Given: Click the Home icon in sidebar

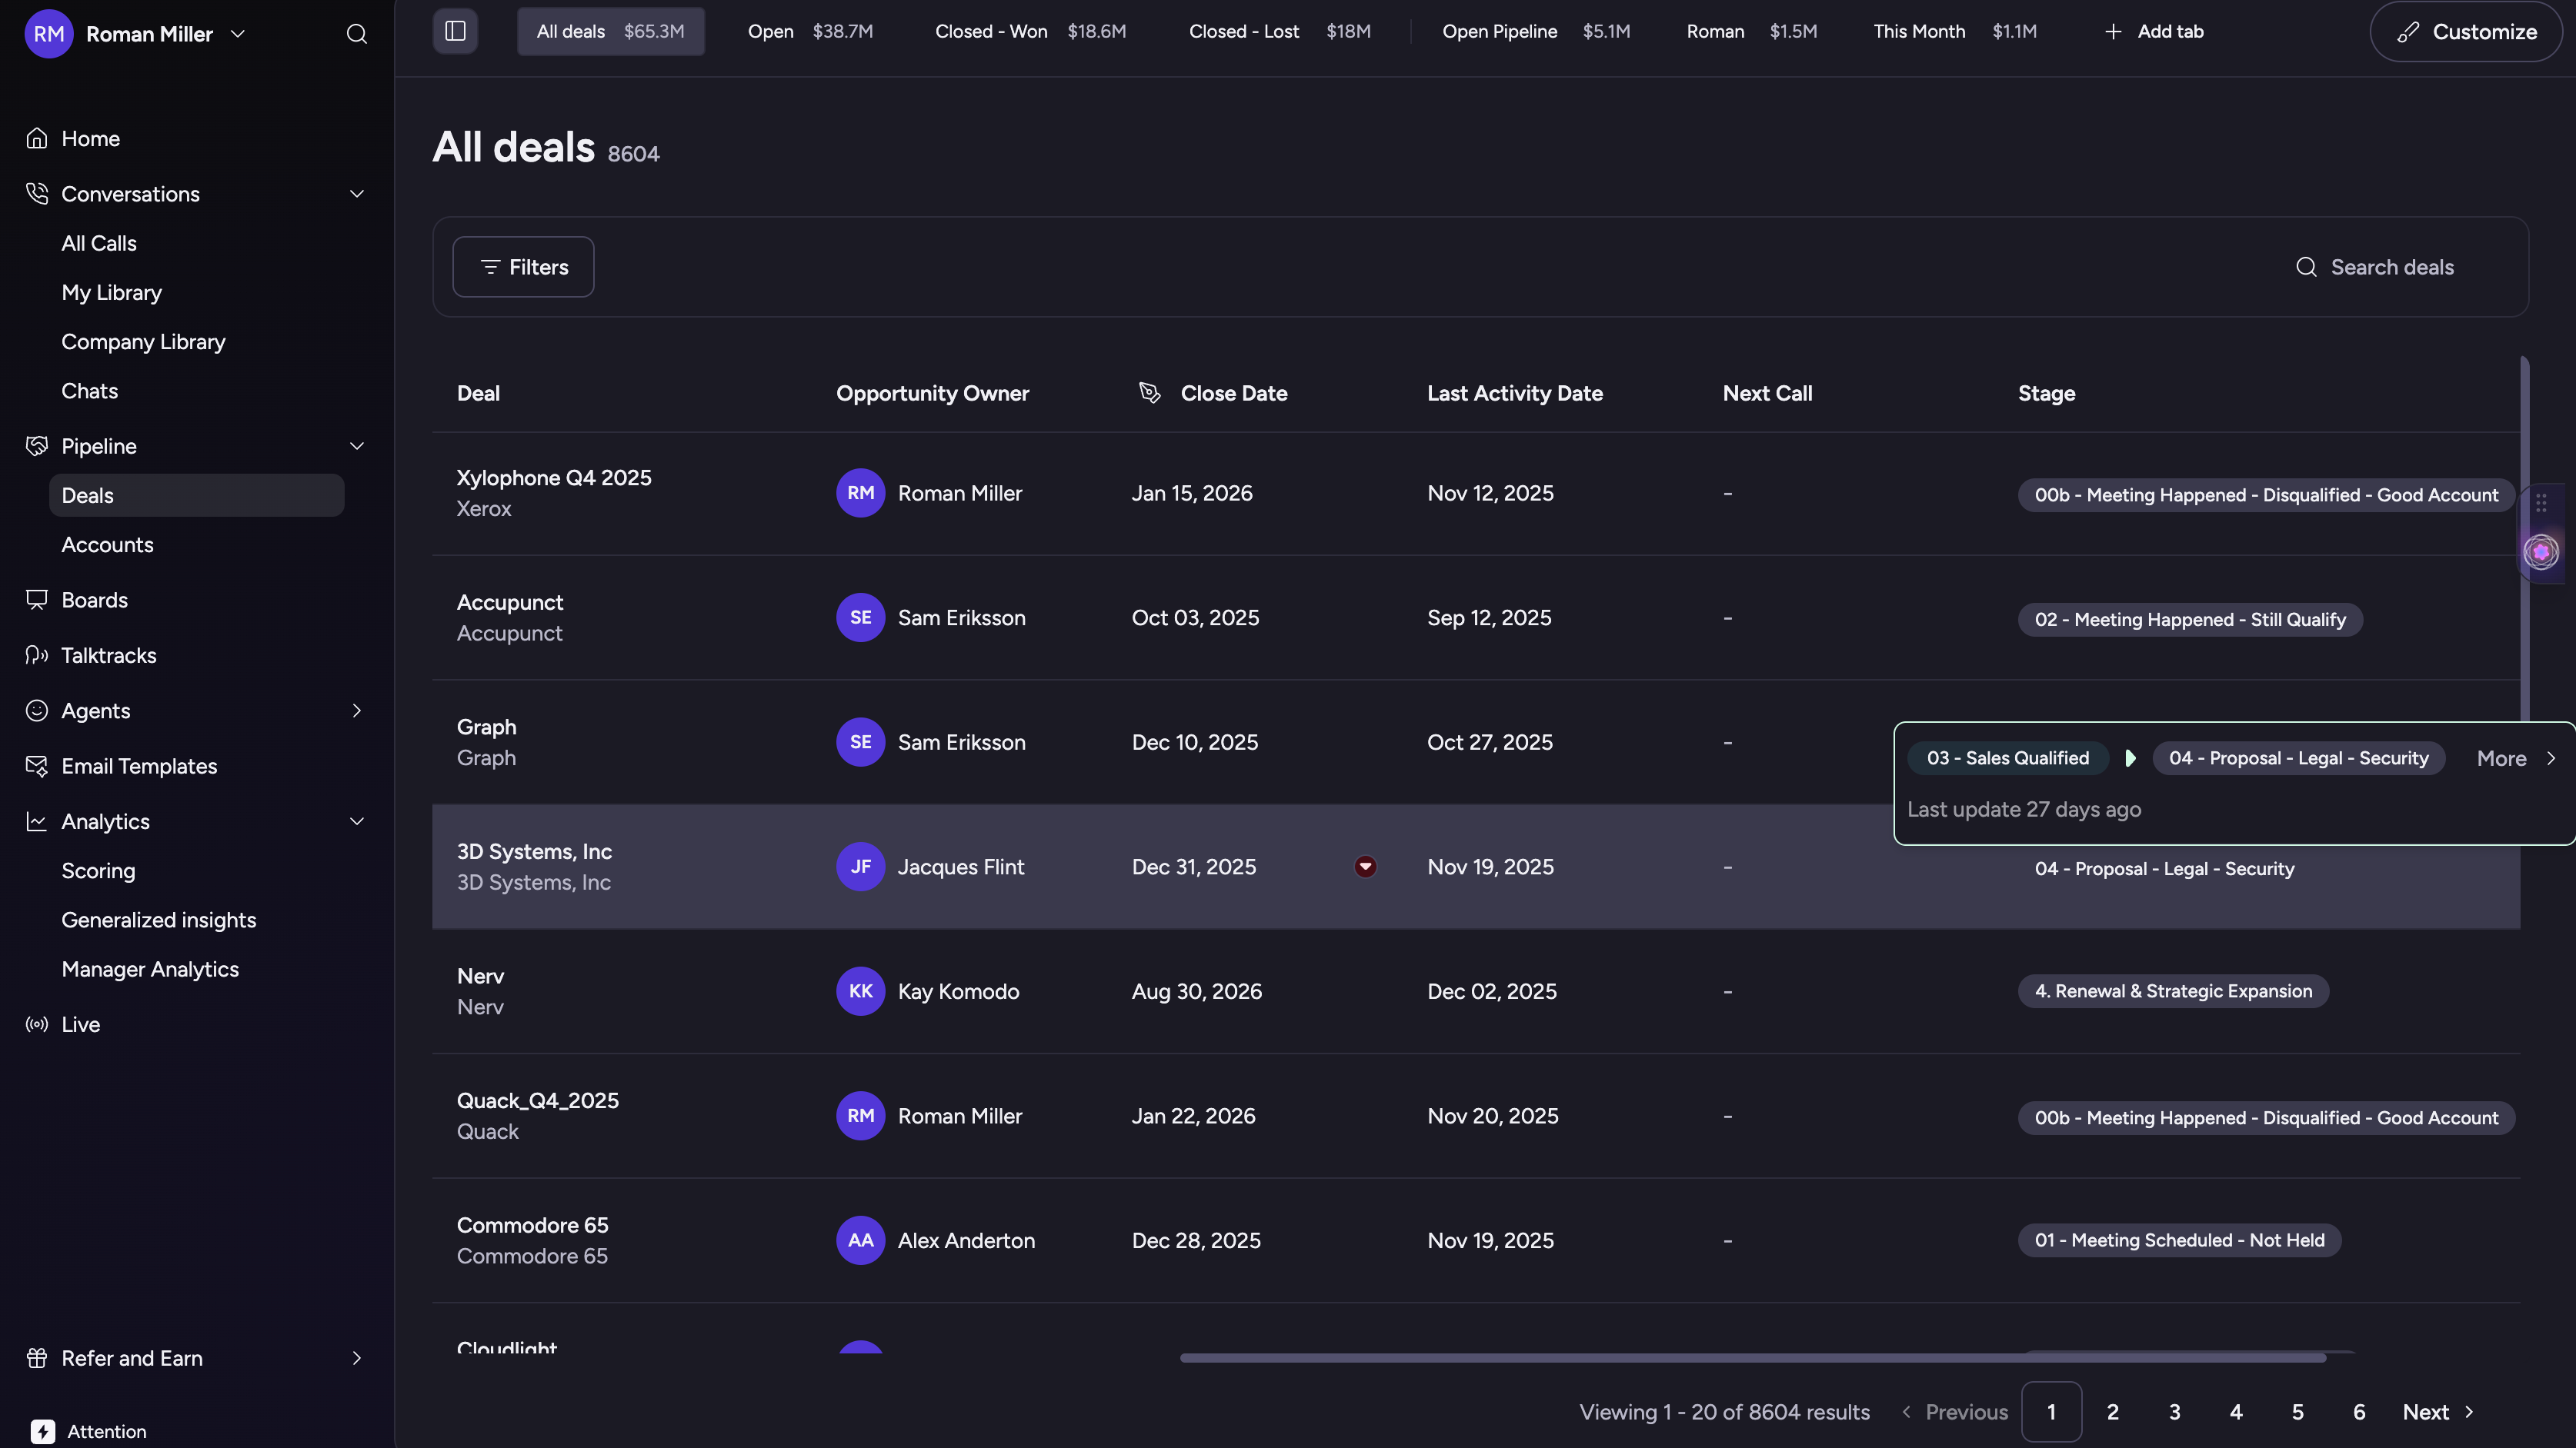Looking at the screenshot, I should tap(37, 138).
